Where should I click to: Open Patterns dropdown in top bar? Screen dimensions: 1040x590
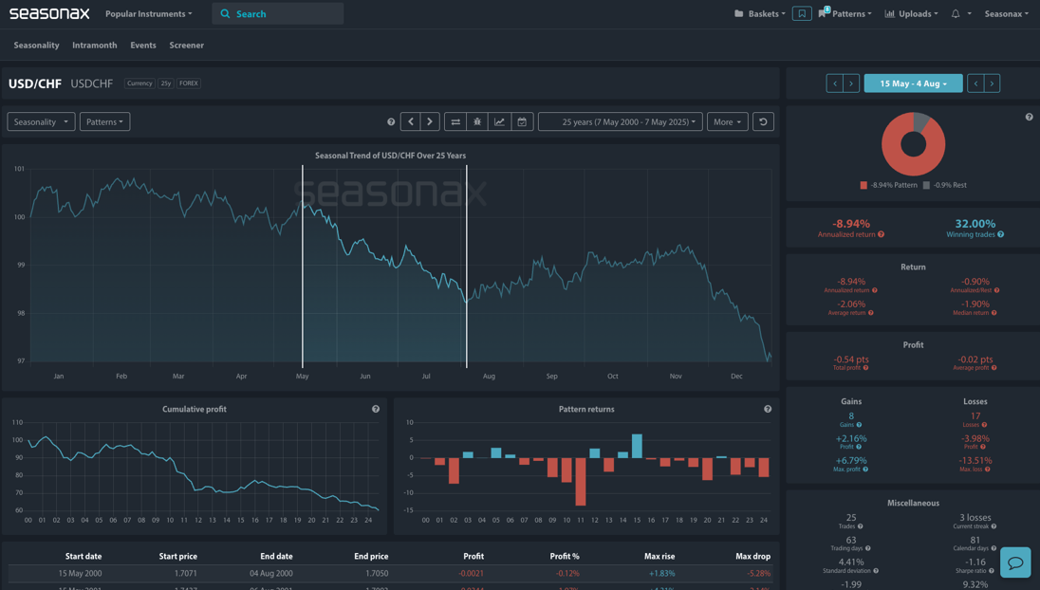pos(845,14)
